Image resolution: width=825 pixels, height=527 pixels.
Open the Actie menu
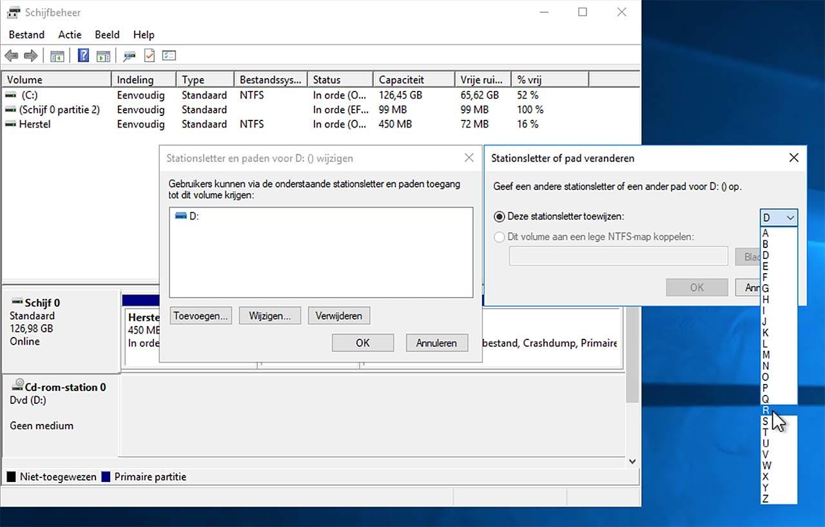tap(70, 35)
